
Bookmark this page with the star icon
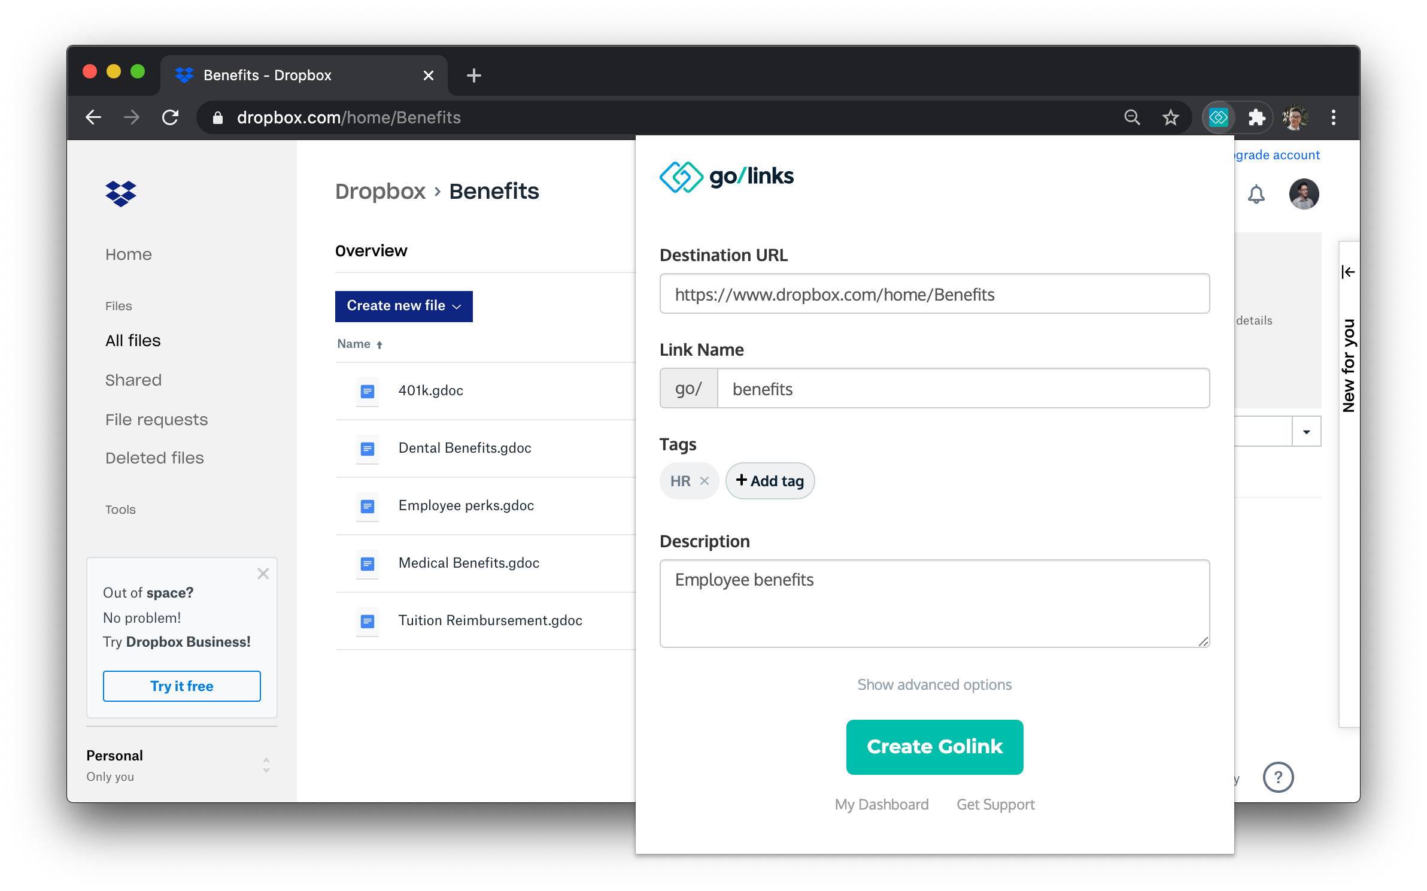click(1170, 117)
